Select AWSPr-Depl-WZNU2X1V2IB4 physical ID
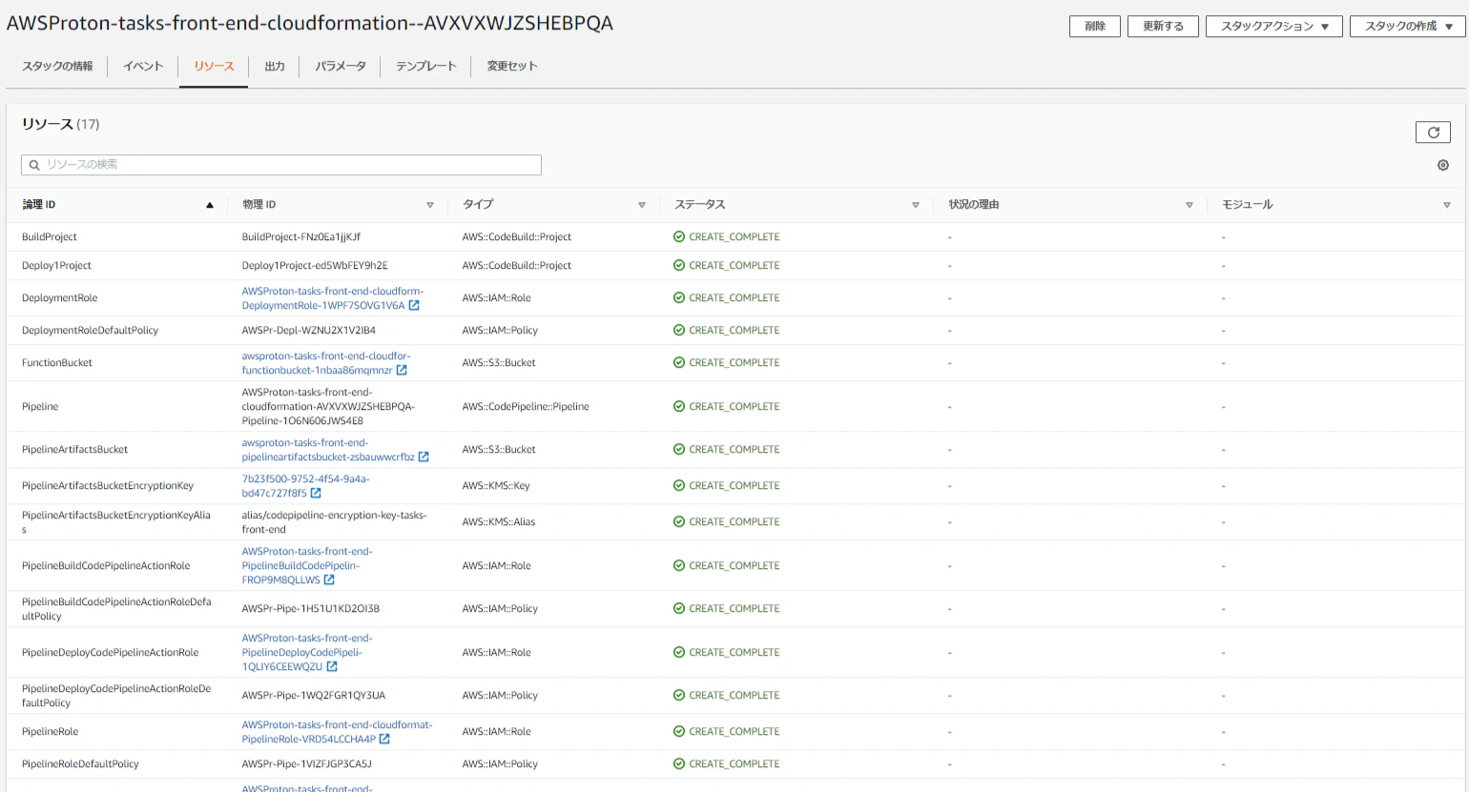The height and width of the screenshot is (792, 1469). click(x=309, y=331)
